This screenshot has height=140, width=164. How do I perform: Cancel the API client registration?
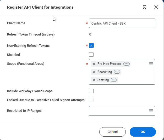tap(112, 132)
